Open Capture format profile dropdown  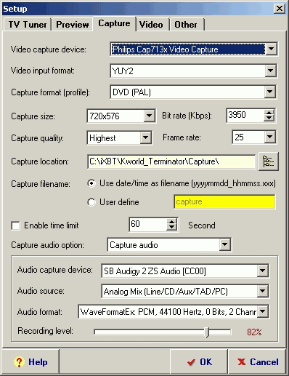pos(269,92)
